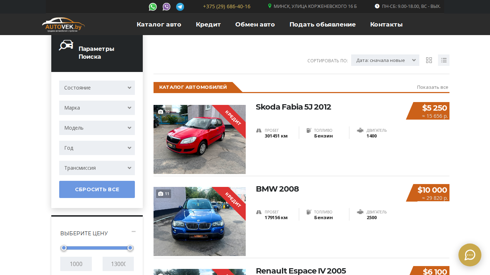Open Обмен авто menu item
The image size is (490, 275).
[255, 24]
